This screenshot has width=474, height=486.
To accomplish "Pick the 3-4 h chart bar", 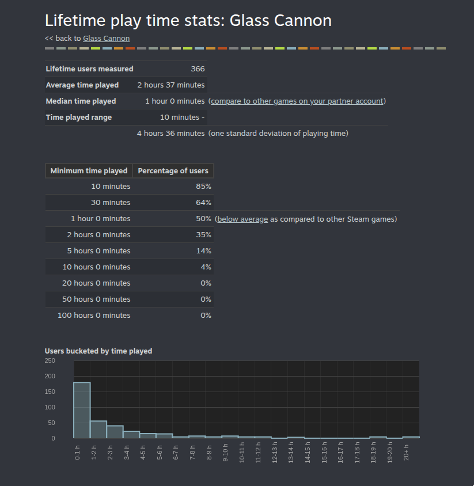I will click(131, 435).
